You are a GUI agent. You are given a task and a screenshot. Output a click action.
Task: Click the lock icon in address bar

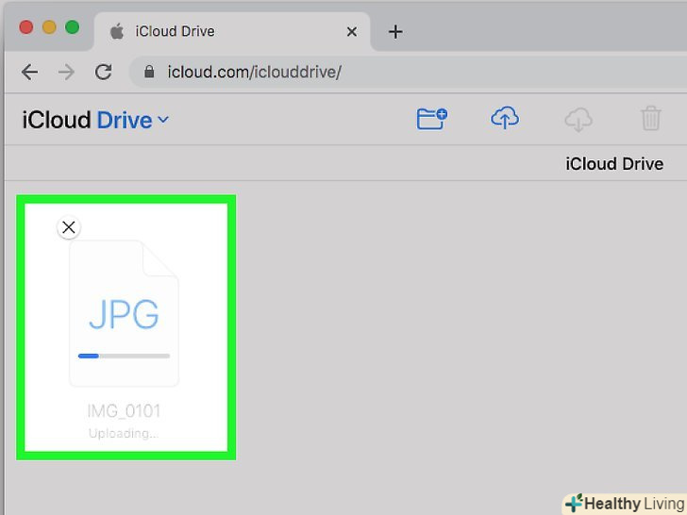pyautogui.click(x=149, y=72)
